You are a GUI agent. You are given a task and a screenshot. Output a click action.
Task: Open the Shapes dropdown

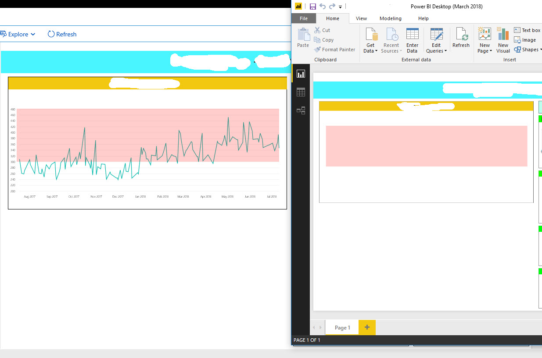pos(528,50)
